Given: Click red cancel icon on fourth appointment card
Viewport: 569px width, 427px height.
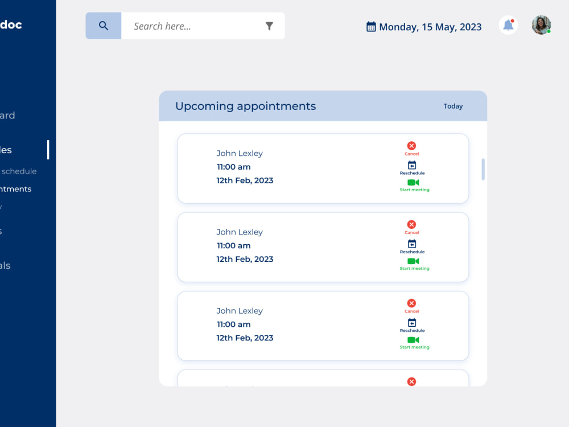Looking at the screenshot, I should click(x=411, y=381).
